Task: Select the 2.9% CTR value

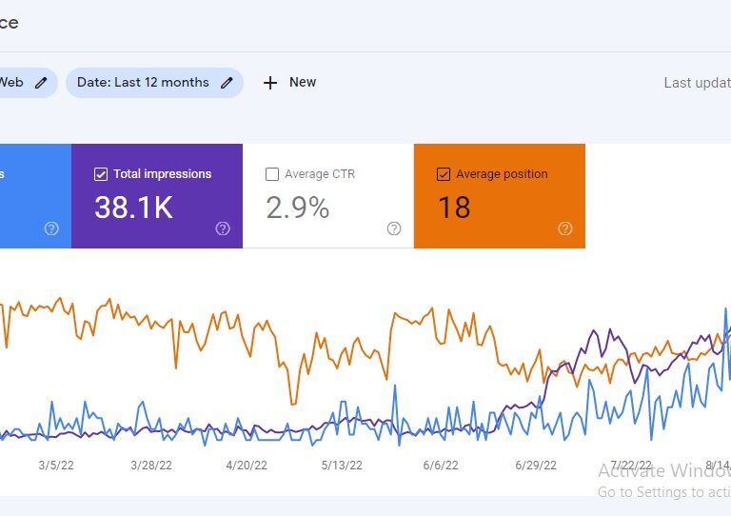Action: (297, 208)
